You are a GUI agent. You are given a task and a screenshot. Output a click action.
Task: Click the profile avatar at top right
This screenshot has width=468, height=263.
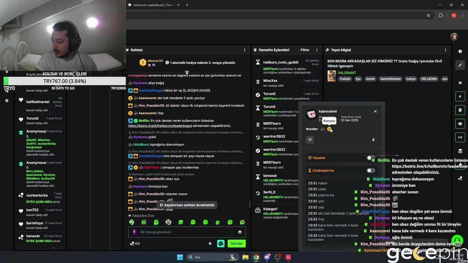[454, 37]
